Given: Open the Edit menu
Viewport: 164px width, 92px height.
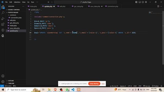Looking at the screenshot, I should coord(11,2).
